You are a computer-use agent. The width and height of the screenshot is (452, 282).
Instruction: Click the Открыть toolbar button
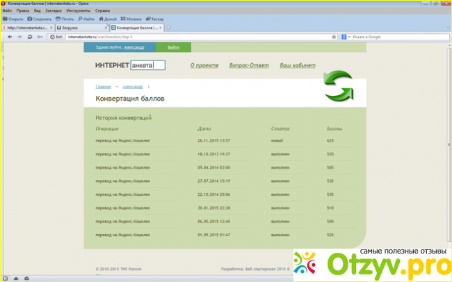click(x=13, y=19)
